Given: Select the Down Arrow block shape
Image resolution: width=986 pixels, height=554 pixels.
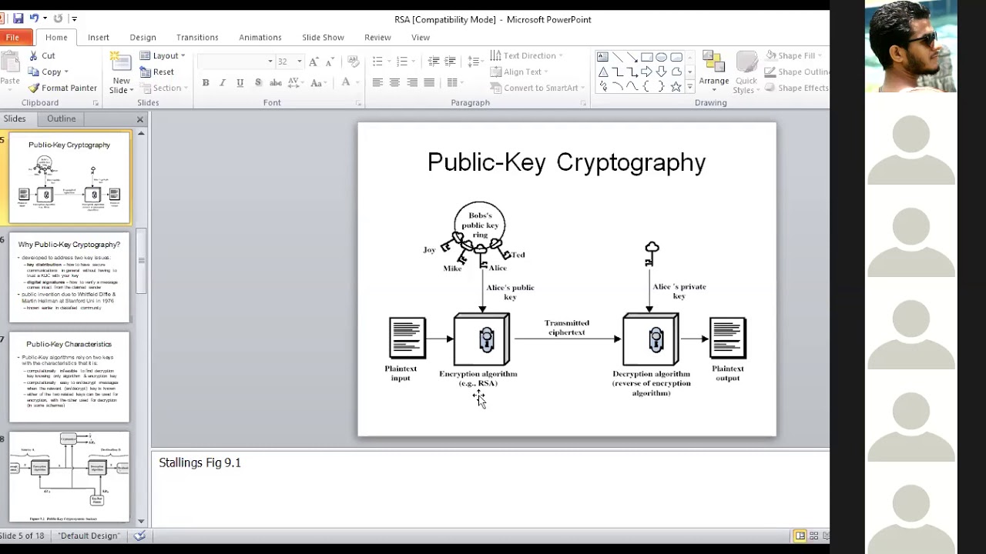Looking at the screenshot, I should [x=662, y=72].
